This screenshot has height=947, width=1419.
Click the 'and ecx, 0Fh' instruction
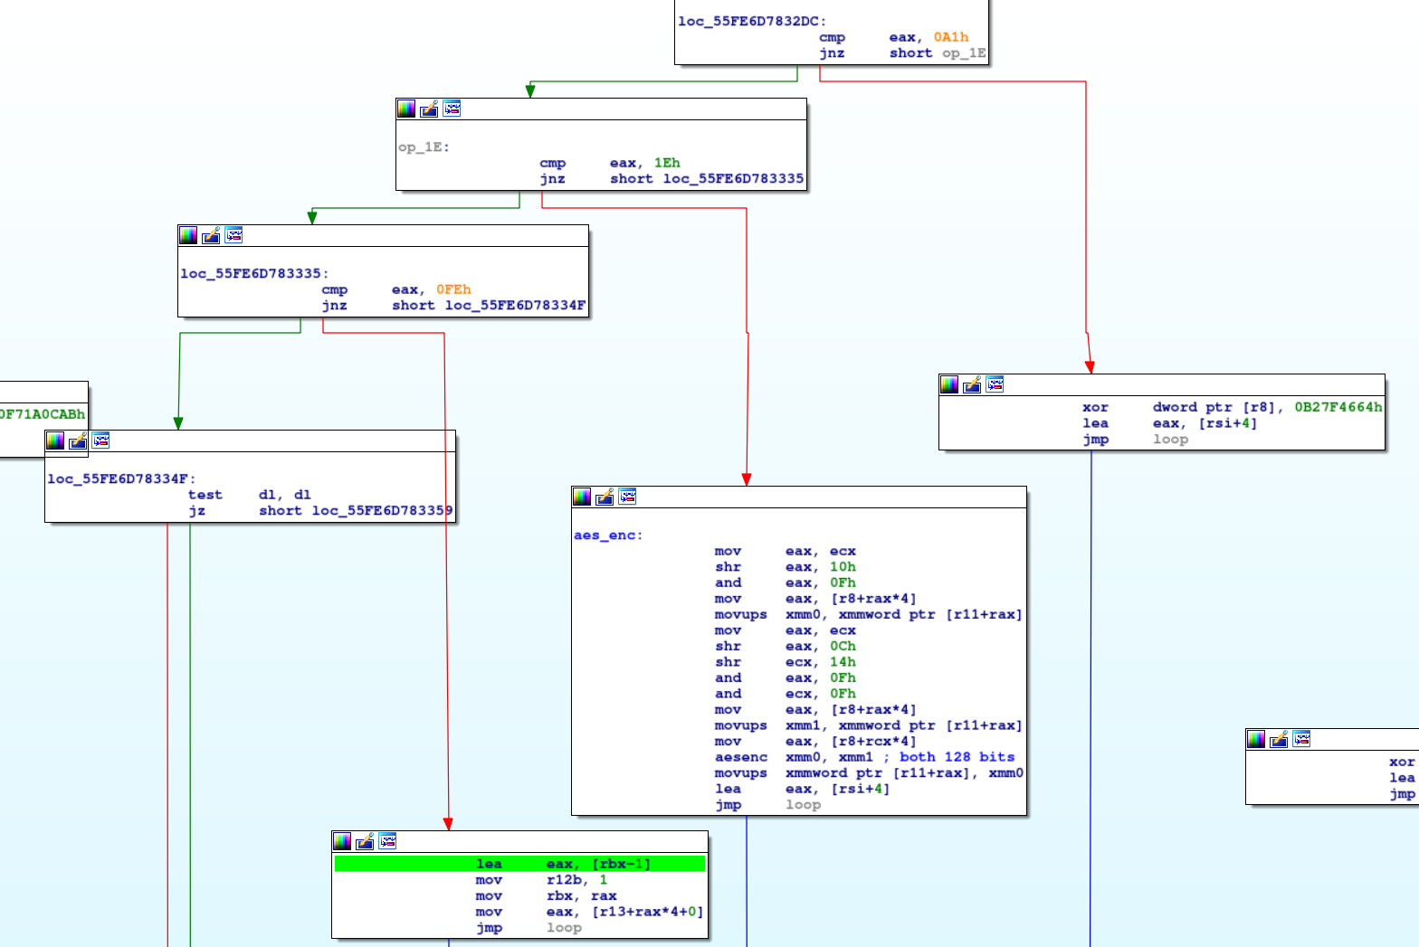pos(786,694)
